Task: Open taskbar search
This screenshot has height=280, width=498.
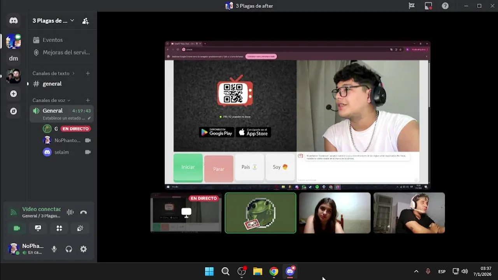Action: [x=225, y=271]
